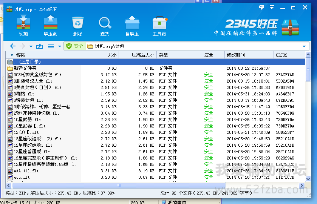
Task: Click the green 安全 shield badge
Action: 74,46
